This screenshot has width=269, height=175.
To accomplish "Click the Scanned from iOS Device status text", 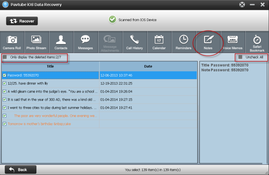I will click(x=137, y=20).
